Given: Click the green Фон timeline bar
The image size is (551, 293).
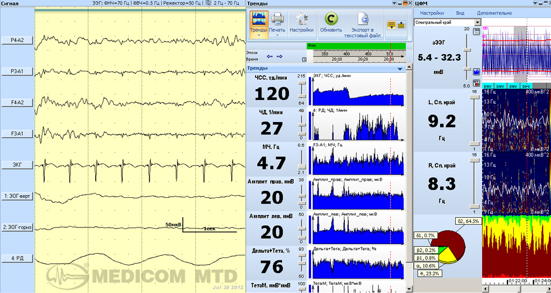Looking at the screenshot, I should tap(356, 46).
